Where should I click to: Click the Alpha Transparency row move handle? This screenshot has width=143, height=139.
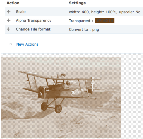coord(9,21)
